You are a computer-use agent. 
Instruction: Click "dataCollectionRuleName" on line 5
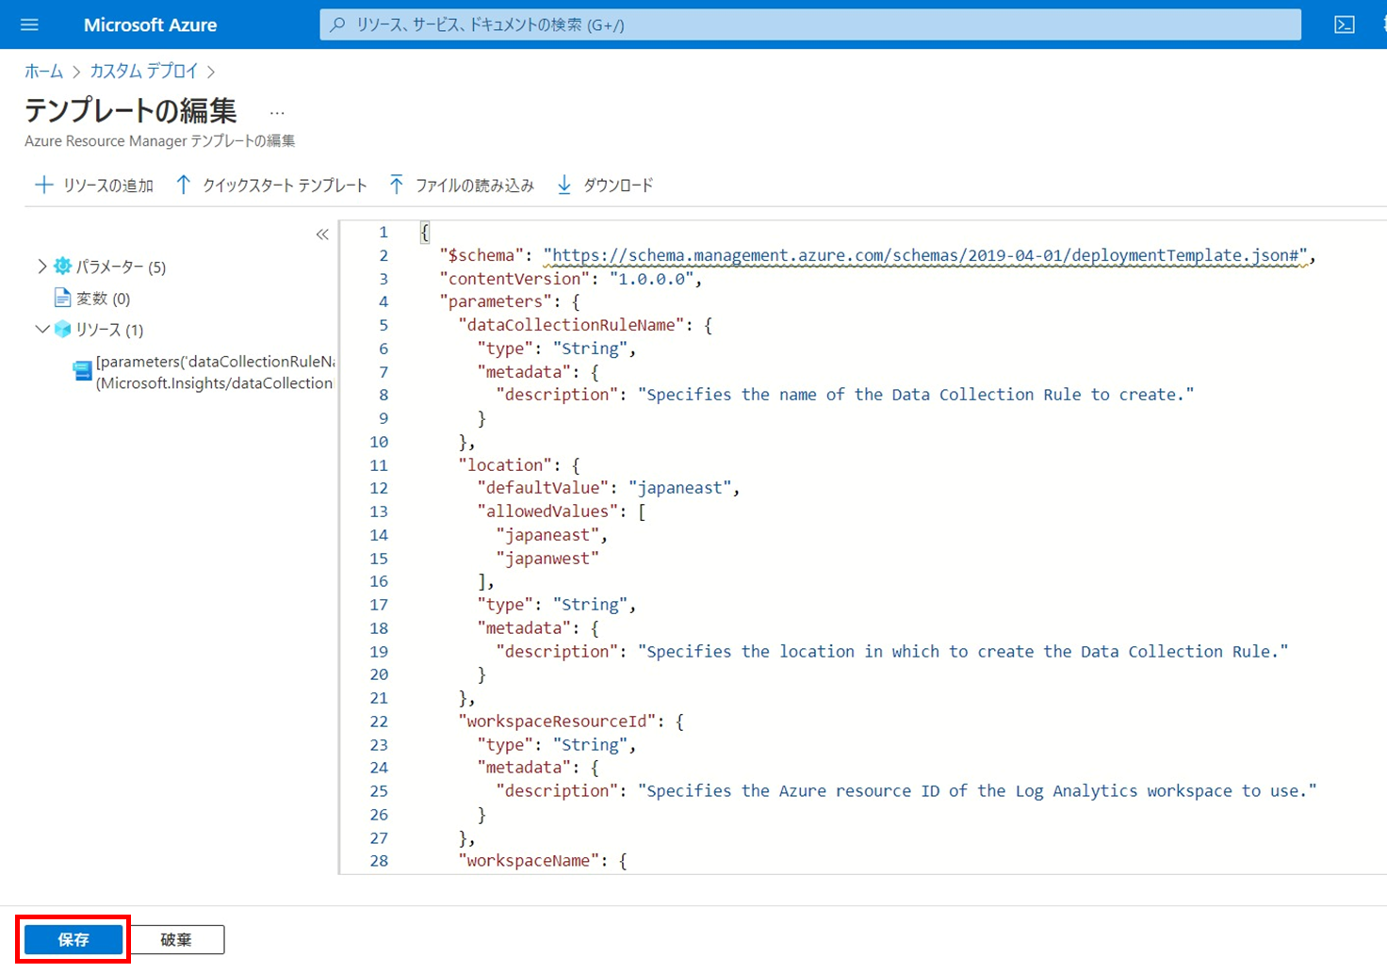[x=571, y=325]
